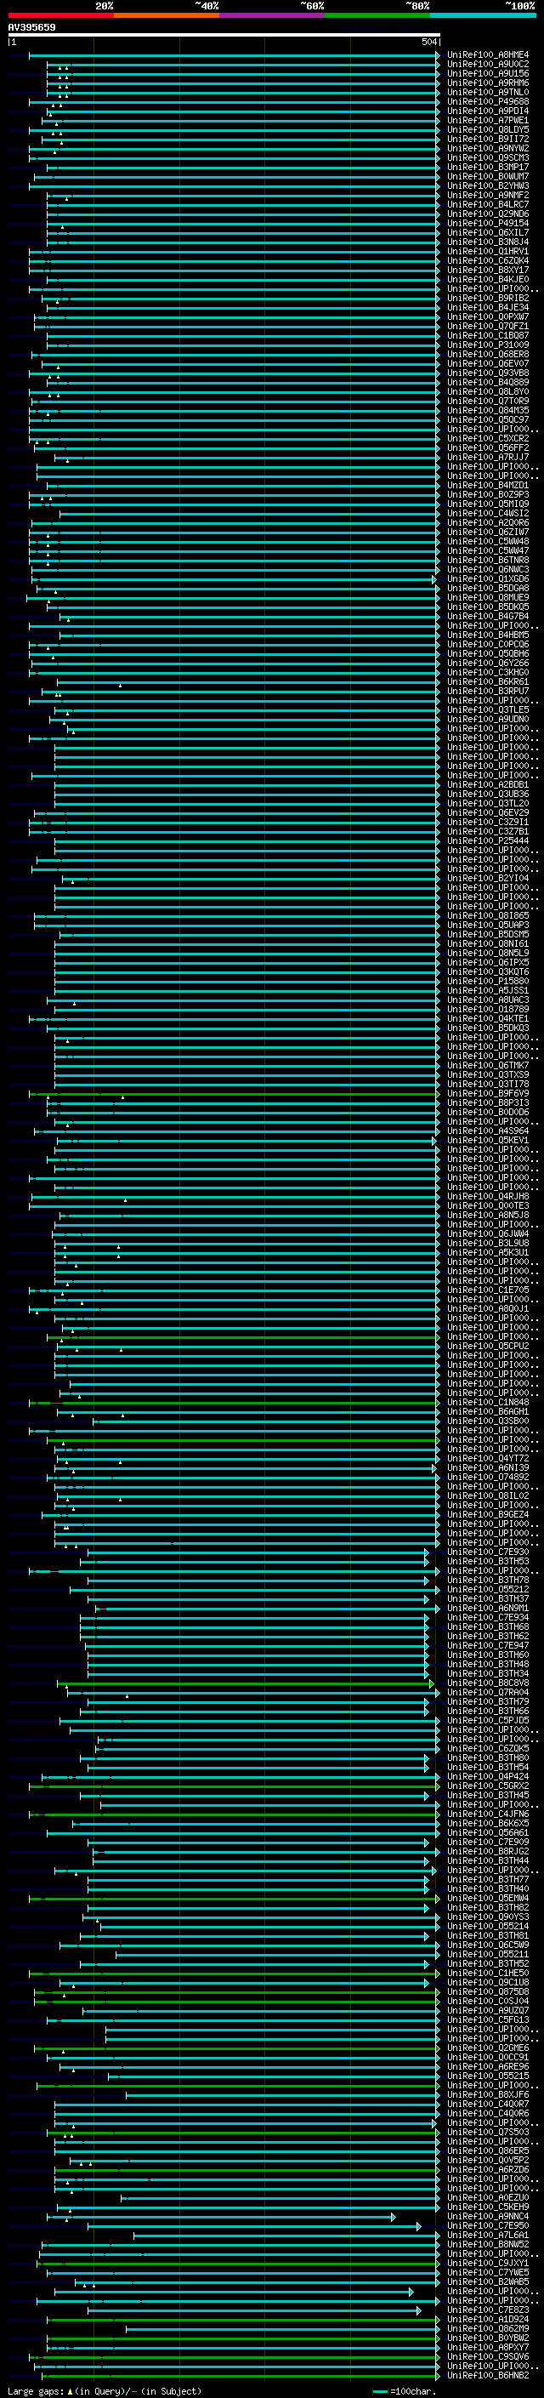
Task: Select the label UniRef100_C5PJD5
Action: 488,1720
